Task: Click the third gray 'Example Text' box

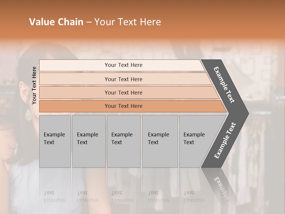Action: [123, 141]
